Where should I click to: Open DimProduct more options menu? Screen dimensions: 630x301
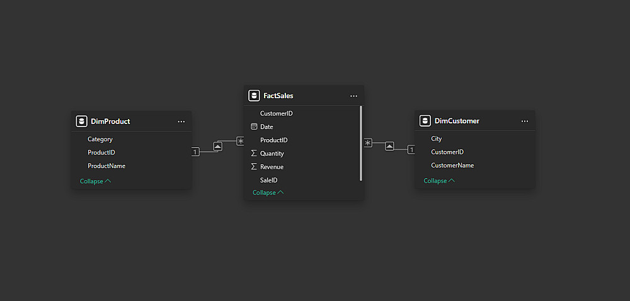click(x=181, y=122)
